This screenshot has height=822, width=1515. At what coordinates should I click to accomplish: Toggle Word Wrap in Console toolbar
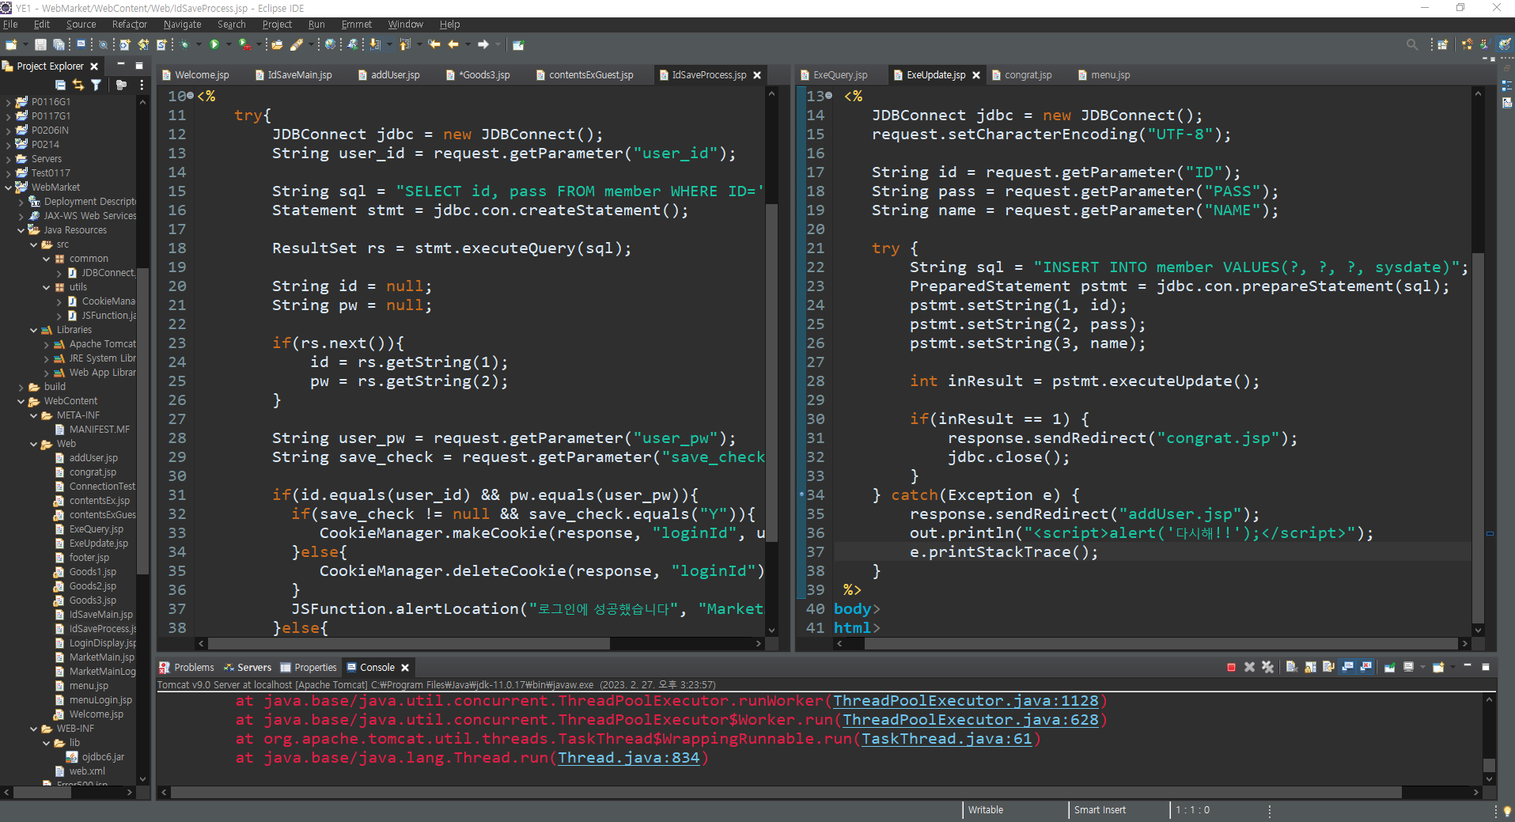(1328, 668)
